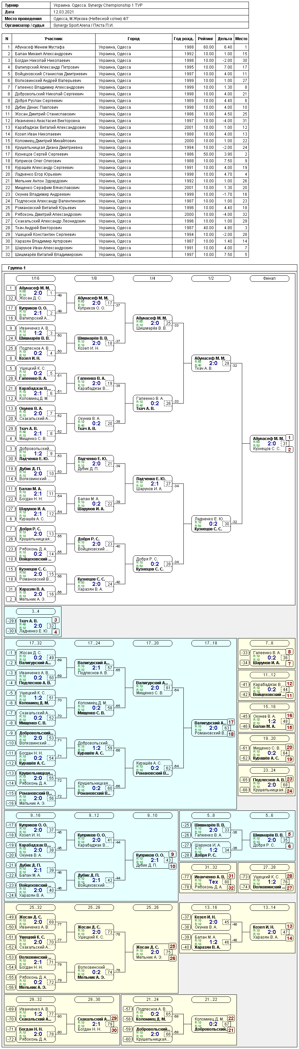
Task: Click the 'Группа-1' section heading
Action: pos(17,268)
